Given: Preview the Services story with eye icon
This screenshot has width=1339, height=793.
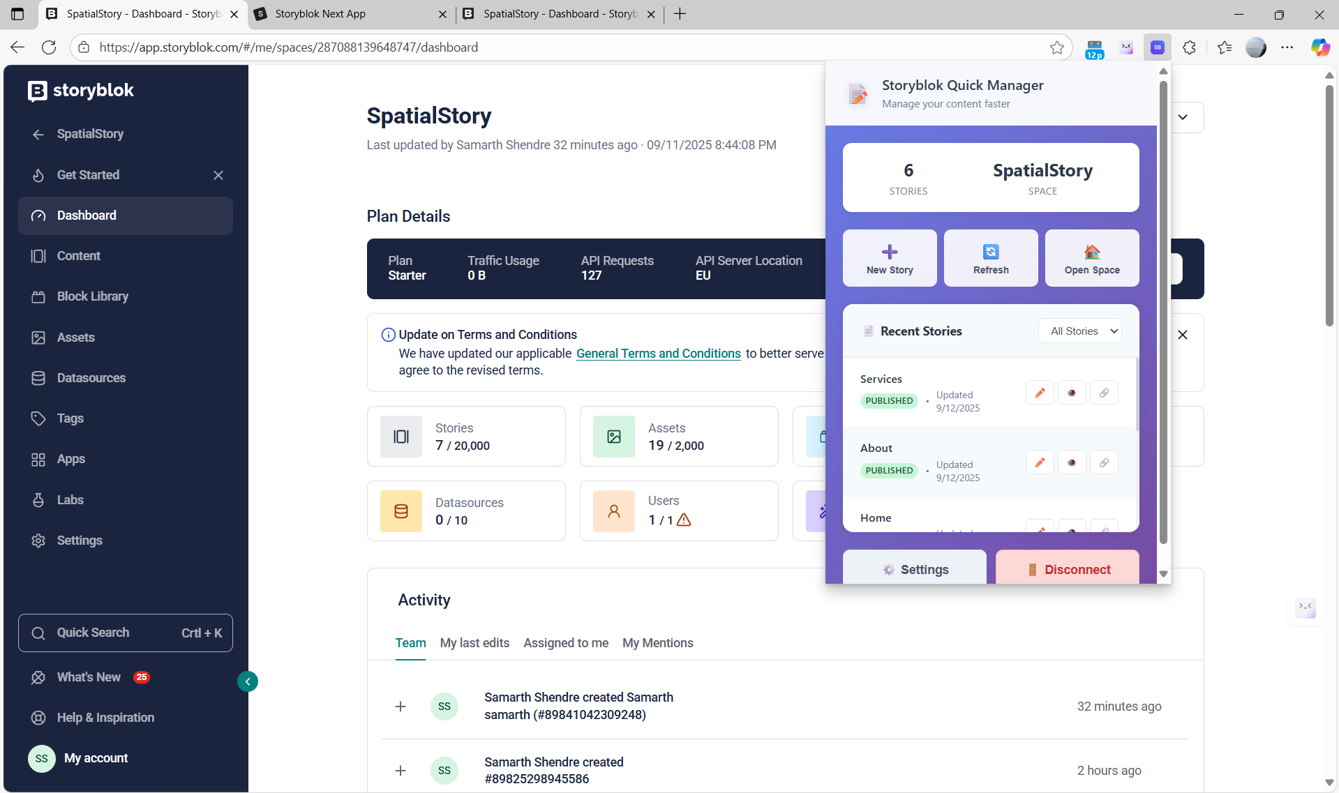Looking at the screenshot, I should 1072,393.
